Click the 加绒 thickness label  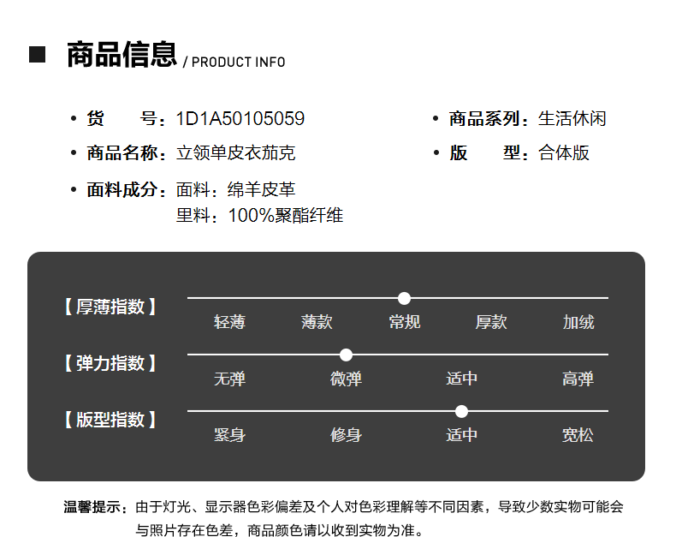[x=578, y=322]
